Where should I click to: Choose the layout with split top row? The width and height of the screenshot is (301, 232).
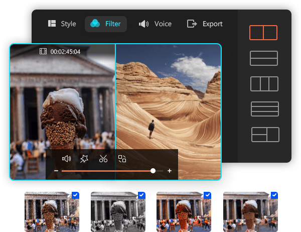pos(265,135)
